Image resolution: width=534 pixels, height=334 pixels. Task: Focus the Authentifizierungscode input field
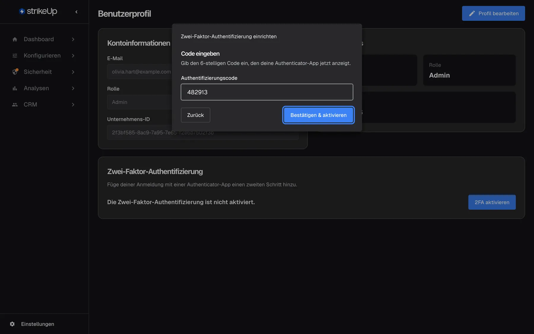(x=267, y=92)
